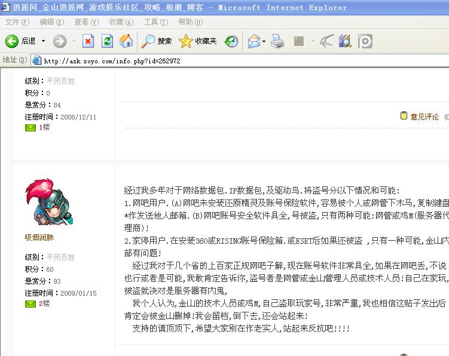Expand the Mail dropdown arrow
This screenshot has width=449, height=356.
coord(264,41)
